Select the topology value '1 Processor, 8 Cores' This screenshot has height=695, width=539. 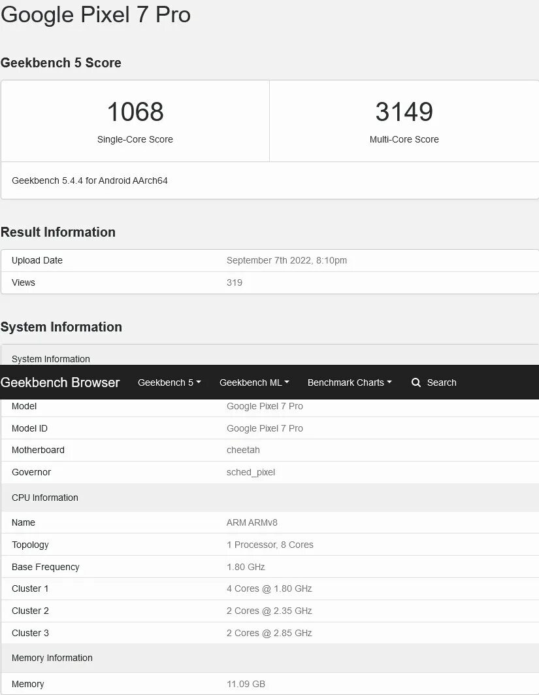point(270,545)
